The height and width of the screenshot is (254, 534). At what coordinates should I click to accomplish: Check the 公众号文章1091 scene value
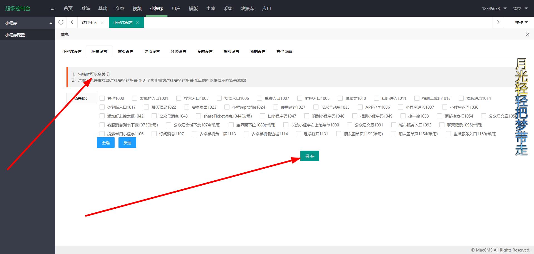[x=349, y=125]
